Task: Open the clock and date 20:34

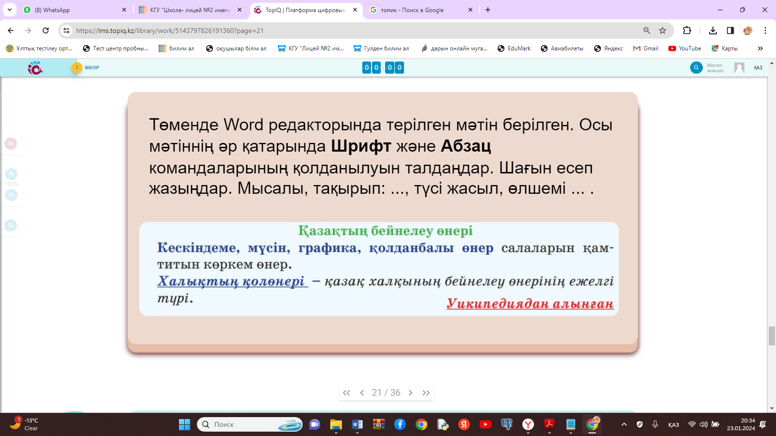Action: (x=741, y=424)
